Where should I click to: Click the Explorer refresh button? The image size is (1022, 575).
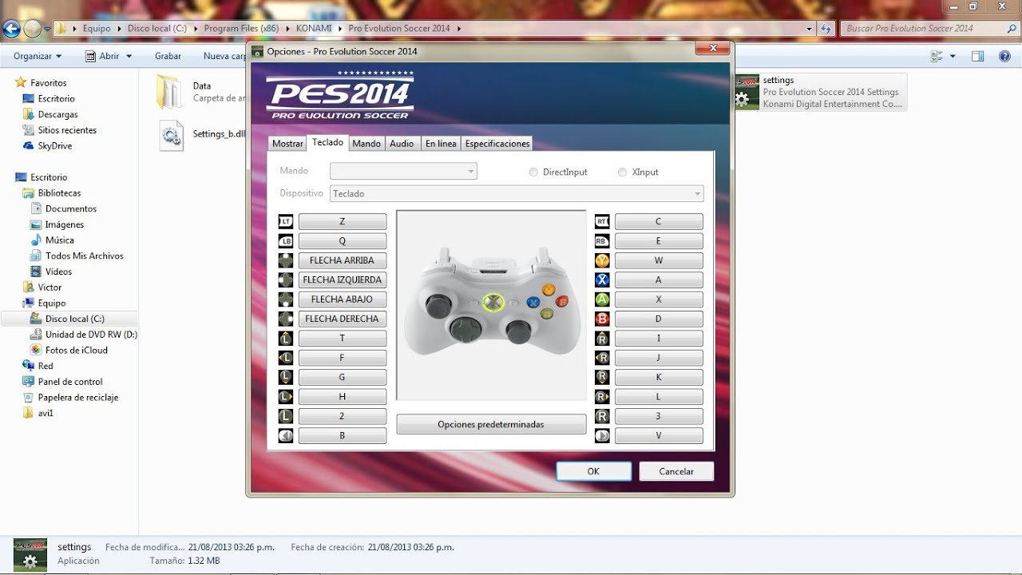point(826,28)
